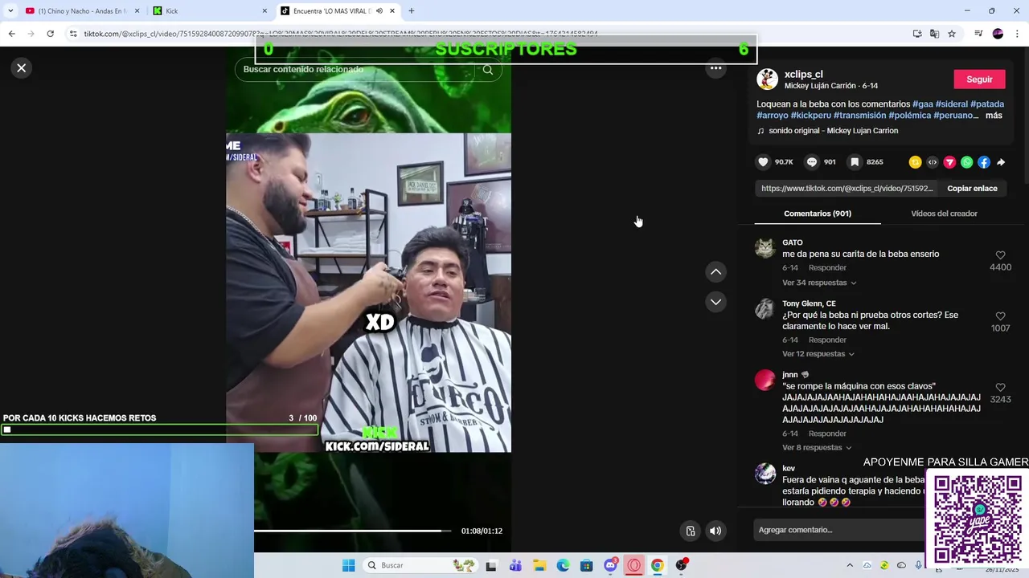The image size is (1029, 578).
Task: Toggle the autoscroll icon beside volume
Action: [x=690, y=531]
